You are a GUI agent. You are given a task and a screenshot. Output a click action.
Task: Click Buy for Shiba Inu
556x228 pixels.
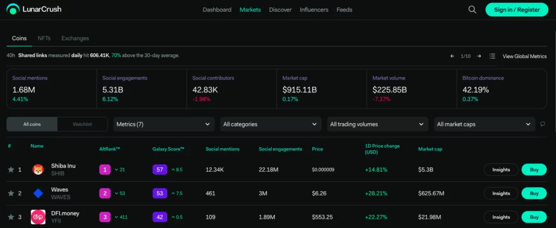point(534,169)
